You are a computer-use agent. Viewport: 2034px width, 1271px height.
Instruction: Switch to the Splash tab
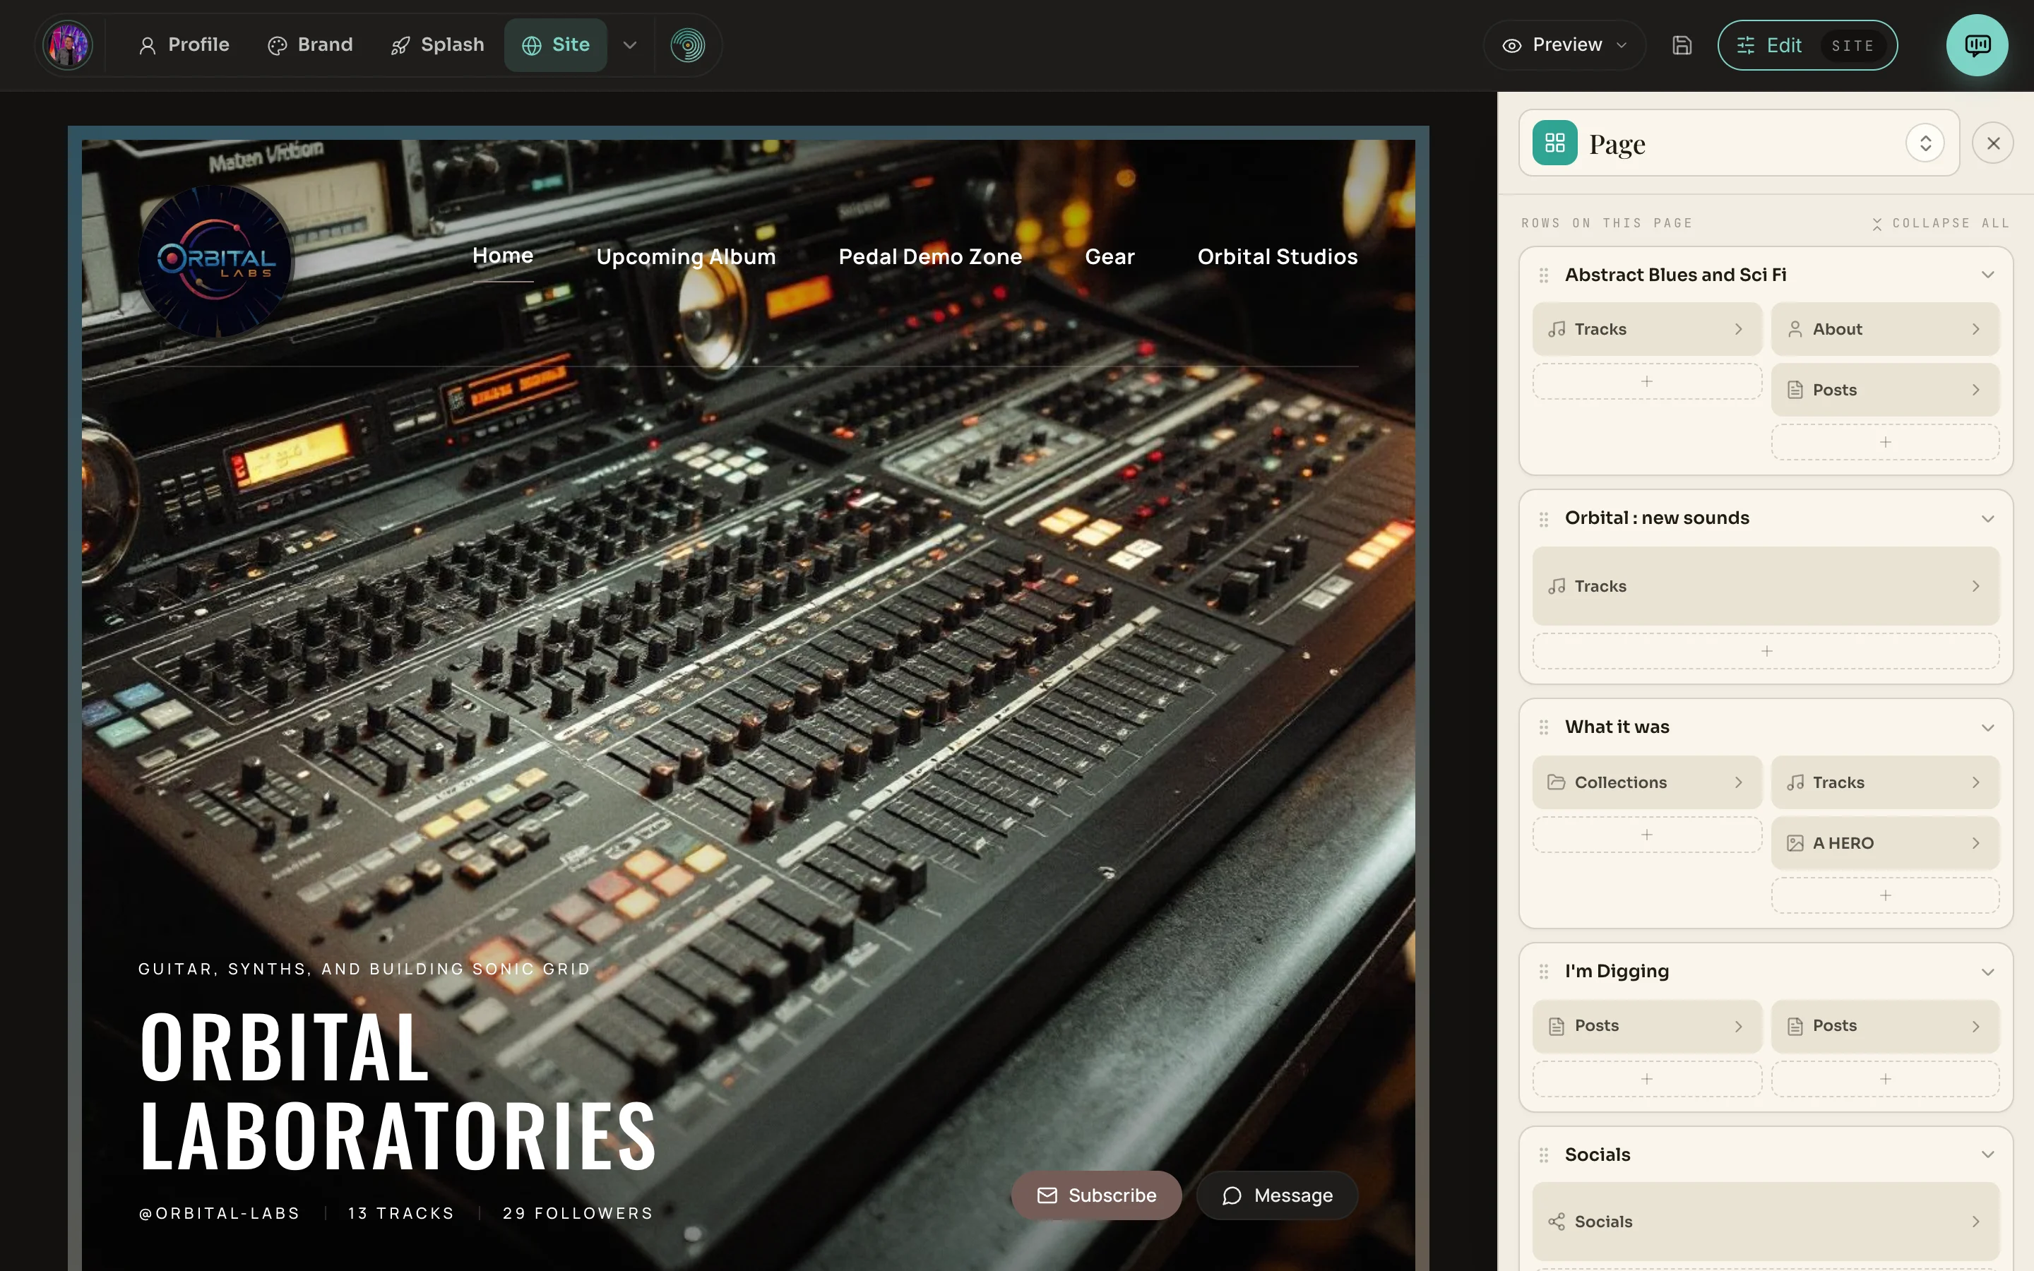(438, 45)
